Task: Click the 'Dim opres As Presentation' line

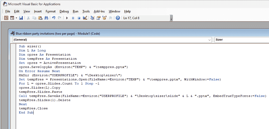Action: (x=45, y=55)
